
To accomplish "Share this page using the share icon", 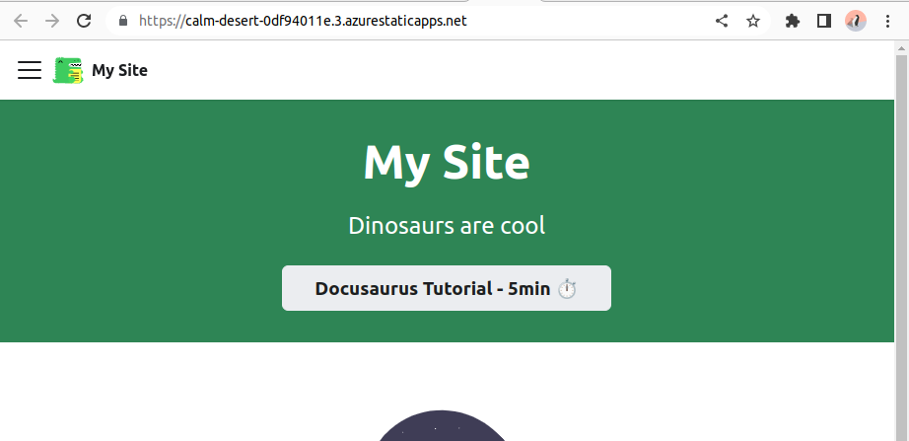I will tap(721, 22).
